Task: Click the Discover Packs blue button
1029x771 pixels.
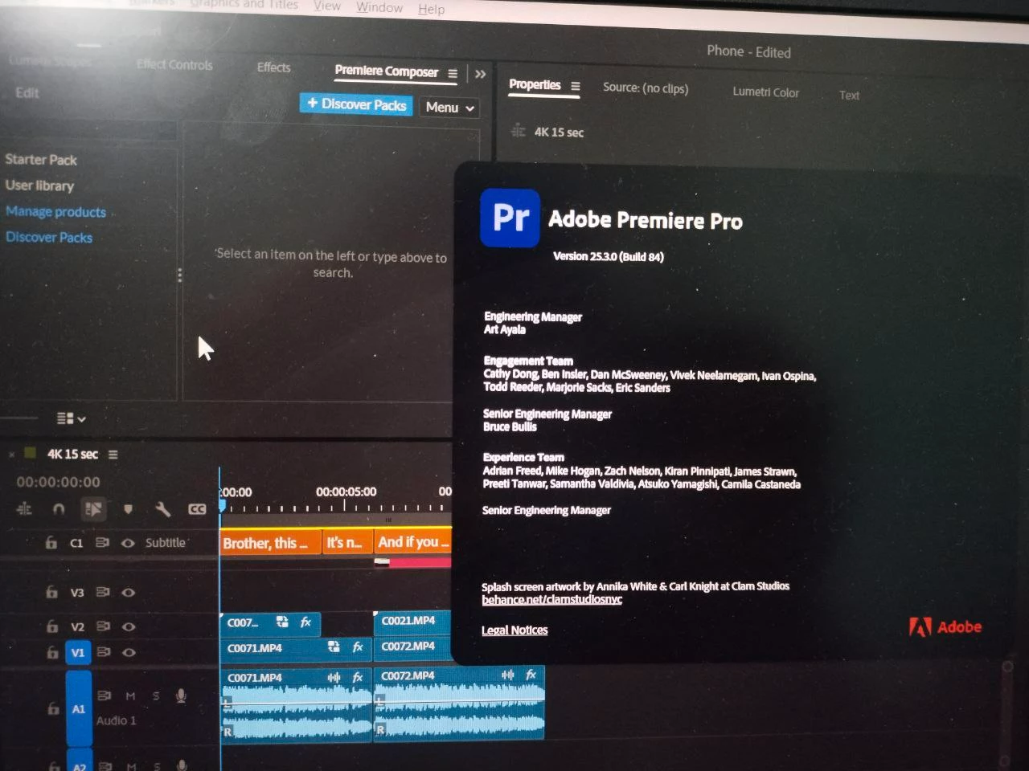Action: (x=356, y=104)
